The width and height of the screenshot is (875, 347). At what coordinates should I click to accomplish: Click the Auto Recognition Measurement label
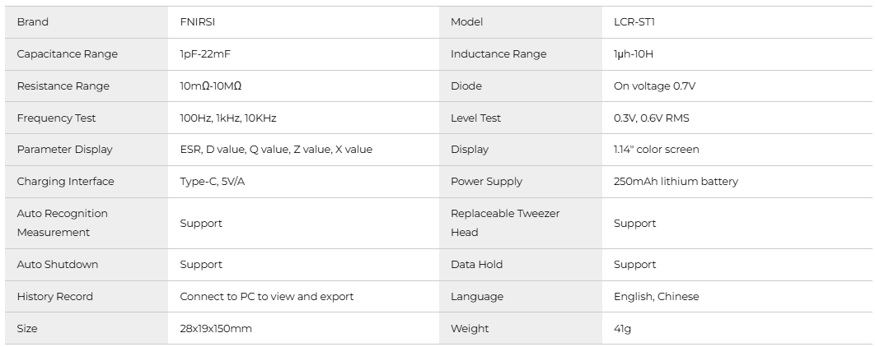coord(63,223)
